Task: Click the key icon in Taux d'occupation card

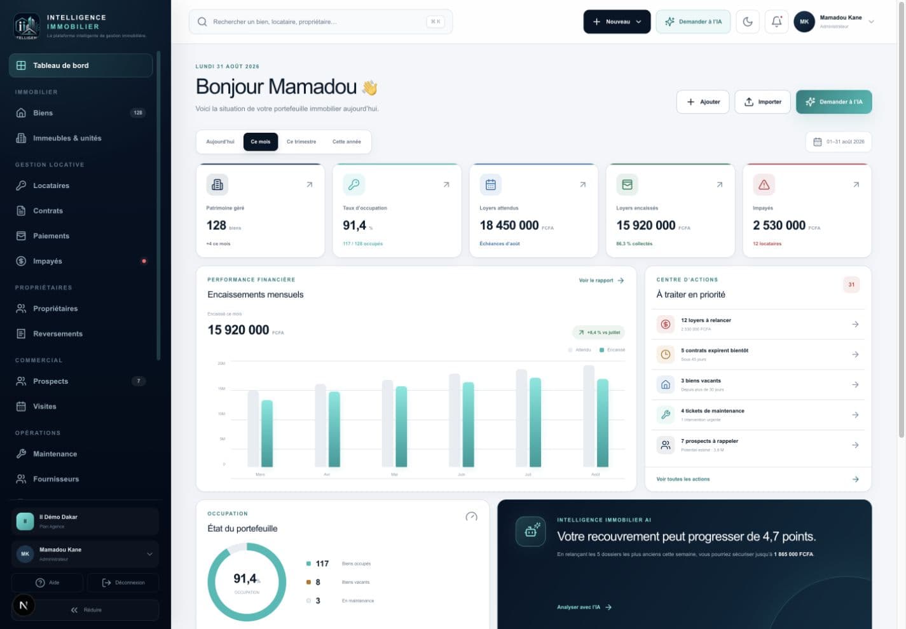Action: (x=354, y=185)
